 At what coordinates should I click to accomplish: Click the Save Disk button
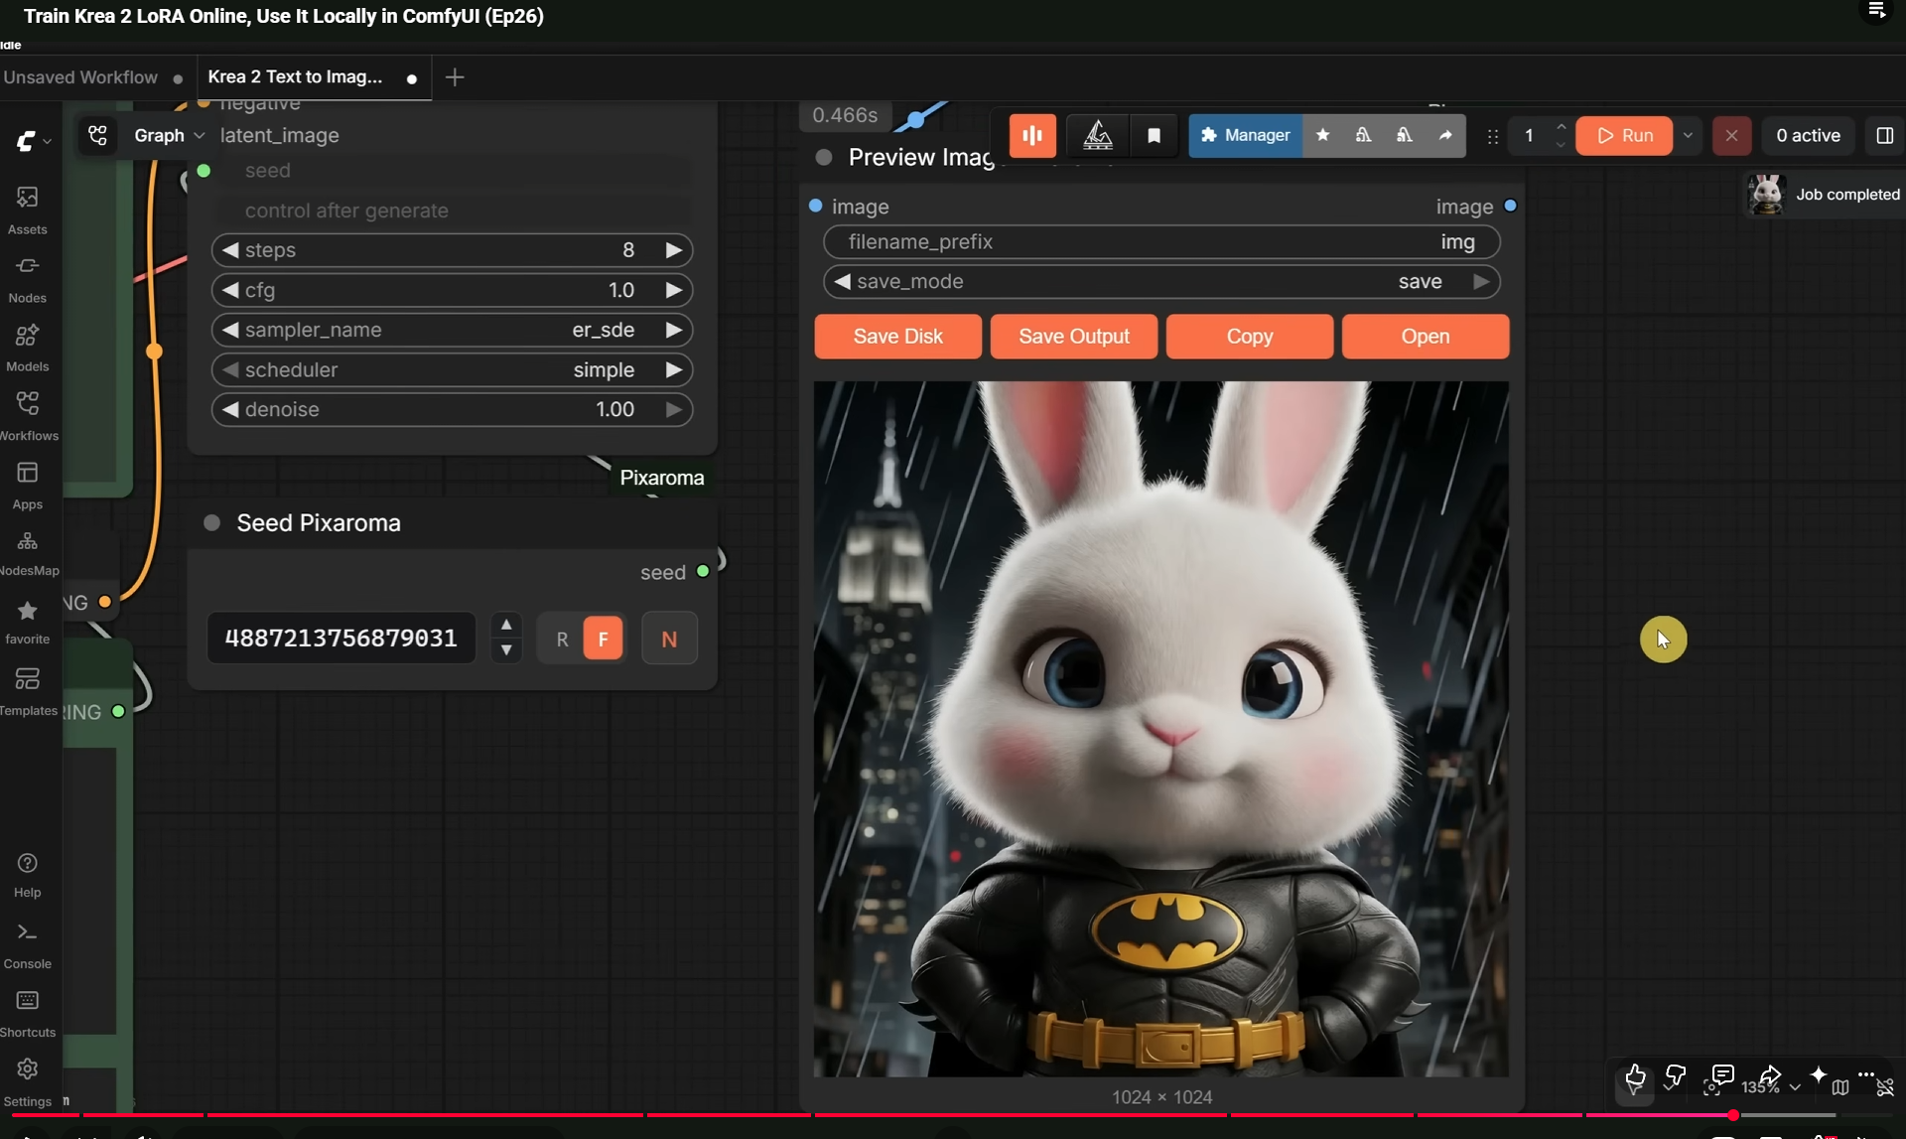[x=897, y=337]
